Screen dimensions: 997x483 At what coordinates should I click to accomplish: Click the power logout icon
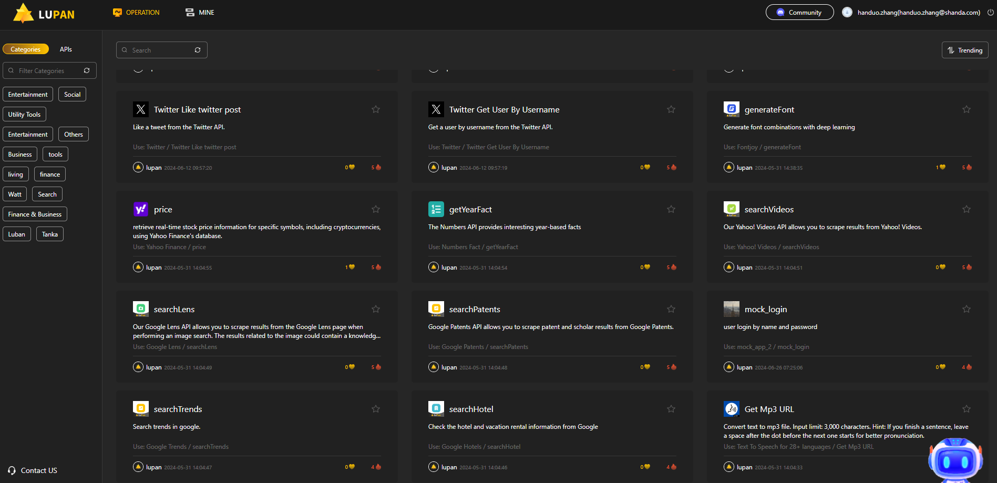click(990, 13)
